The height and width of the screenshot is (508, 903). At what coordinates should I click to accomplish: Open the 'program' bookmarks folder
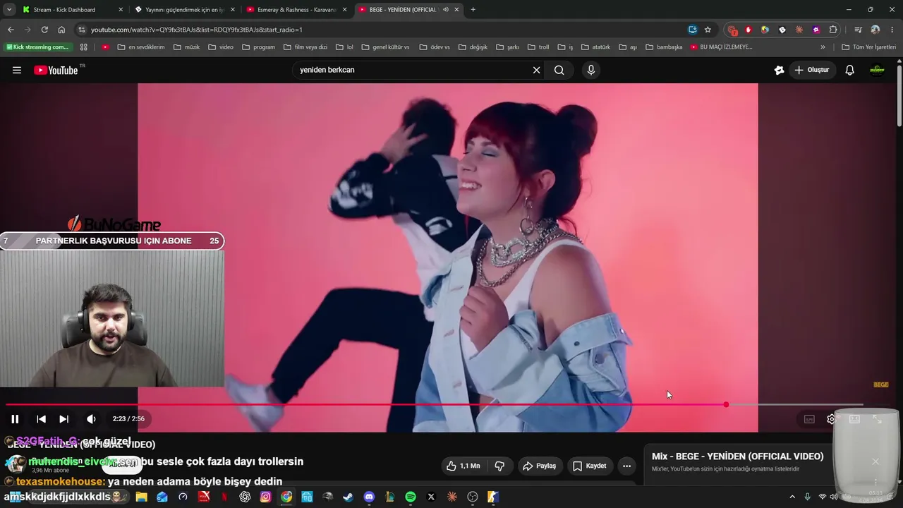[x=258, y=47]
